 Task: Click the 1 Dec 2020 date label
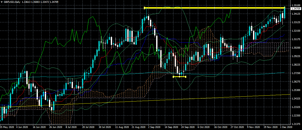(287, 127)
